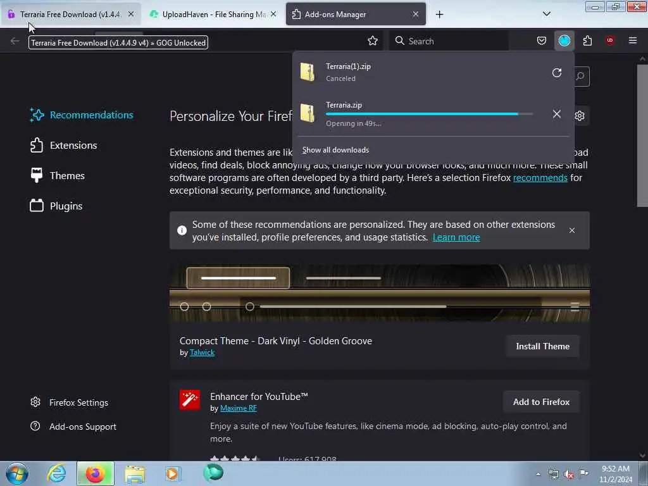
Task: Click the muted volume tray icon
Action: pos(569,474)
